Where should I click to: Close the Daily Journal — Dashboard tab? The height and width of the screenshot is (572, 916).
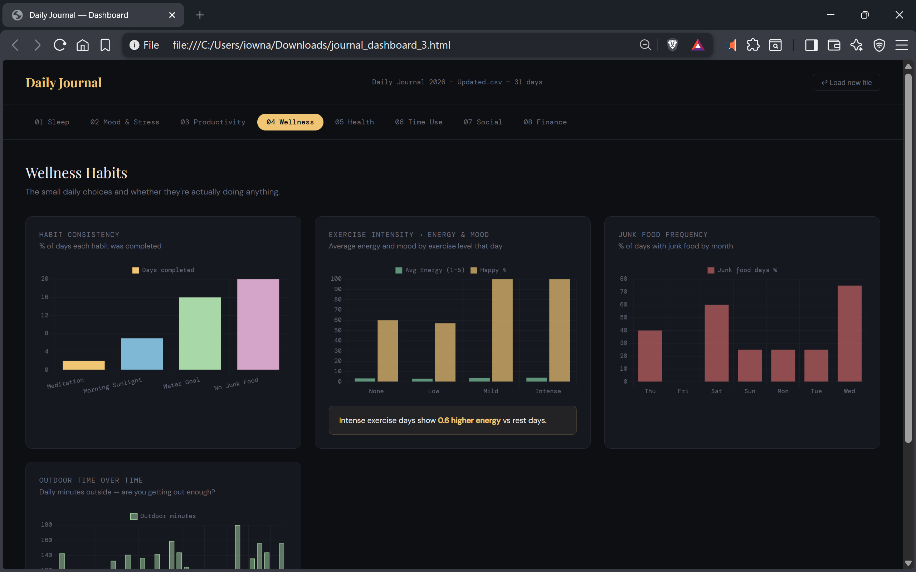click(x=172, y=15)
